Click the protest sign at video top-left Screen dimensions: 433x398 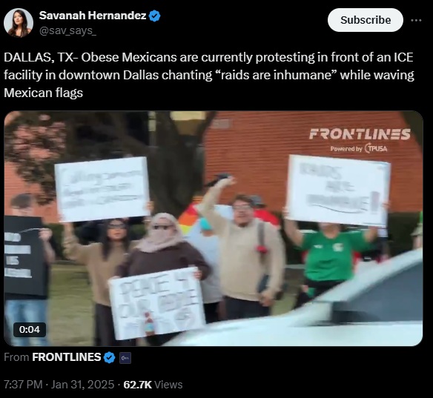[102, 189]
